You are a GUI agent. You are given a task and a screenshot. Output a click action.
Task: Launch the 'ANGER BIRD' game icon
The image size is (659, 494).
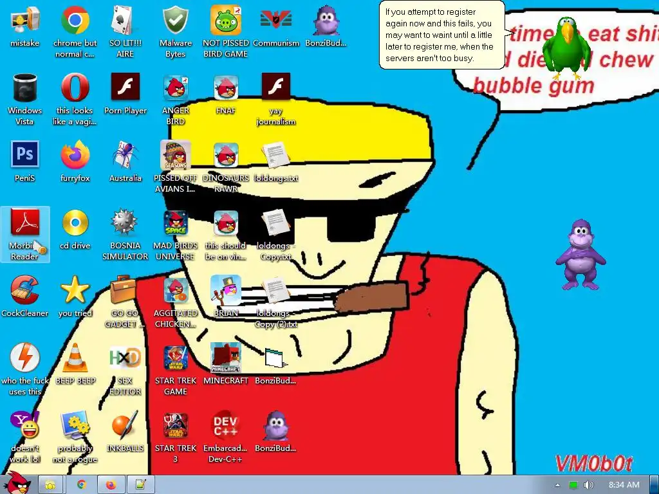point(175,99)
